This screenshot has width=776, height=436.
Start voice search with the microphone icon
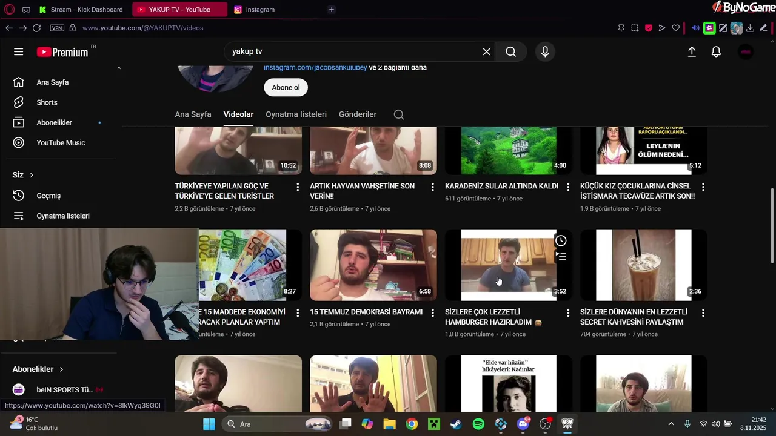(545, 52)
